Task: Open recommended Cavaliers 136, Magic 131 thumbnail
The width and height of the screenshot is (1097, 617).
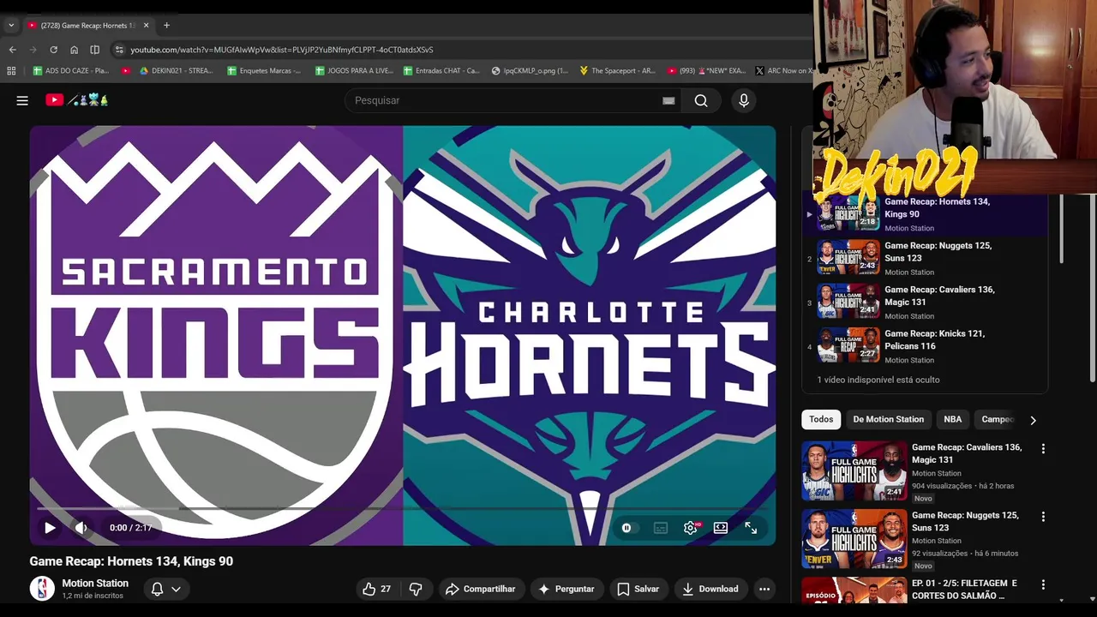Action: [854, 470]
